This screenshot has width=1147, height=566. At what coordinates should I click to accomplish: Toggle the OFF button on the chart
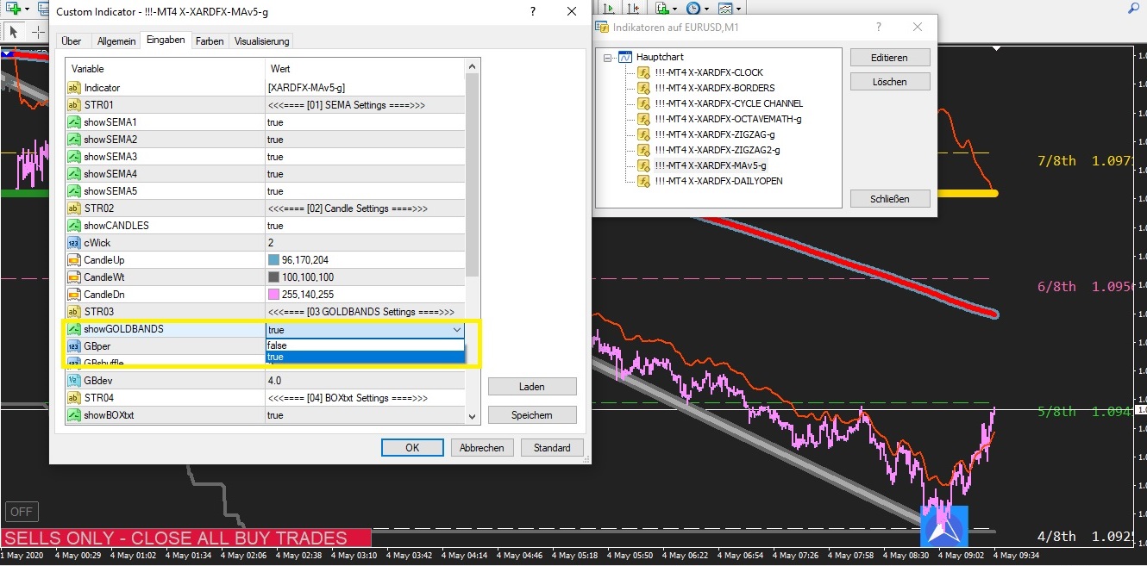pyautogui.click(x=22, y=512)
